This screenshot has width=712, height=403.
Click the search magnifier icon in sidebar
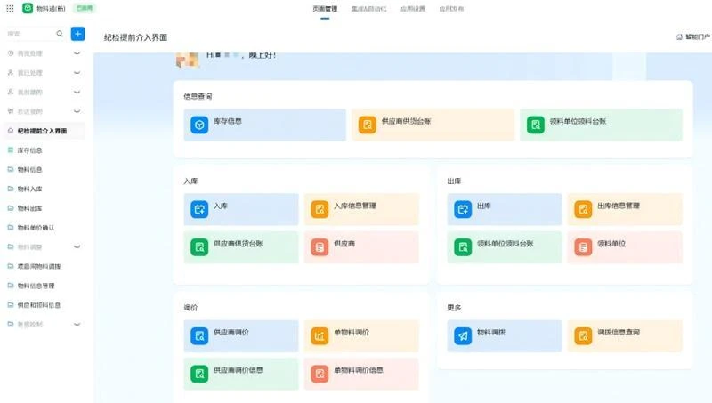click(x=60, y=34)
